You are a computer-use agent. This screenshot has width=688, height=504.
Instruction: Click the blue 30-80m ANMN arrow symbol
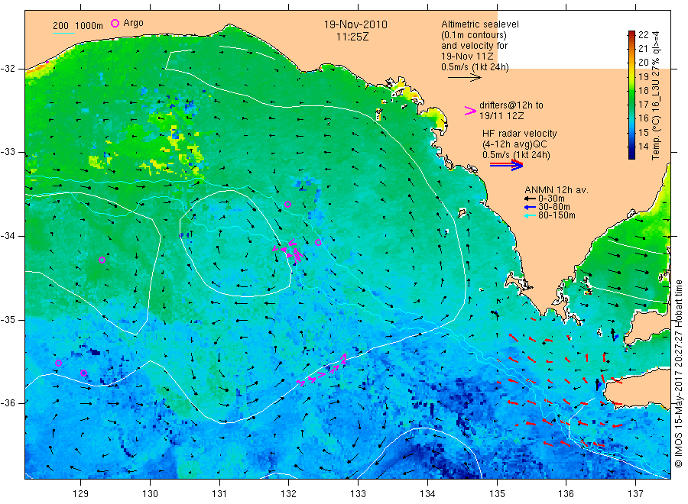(x=530, y=207)
